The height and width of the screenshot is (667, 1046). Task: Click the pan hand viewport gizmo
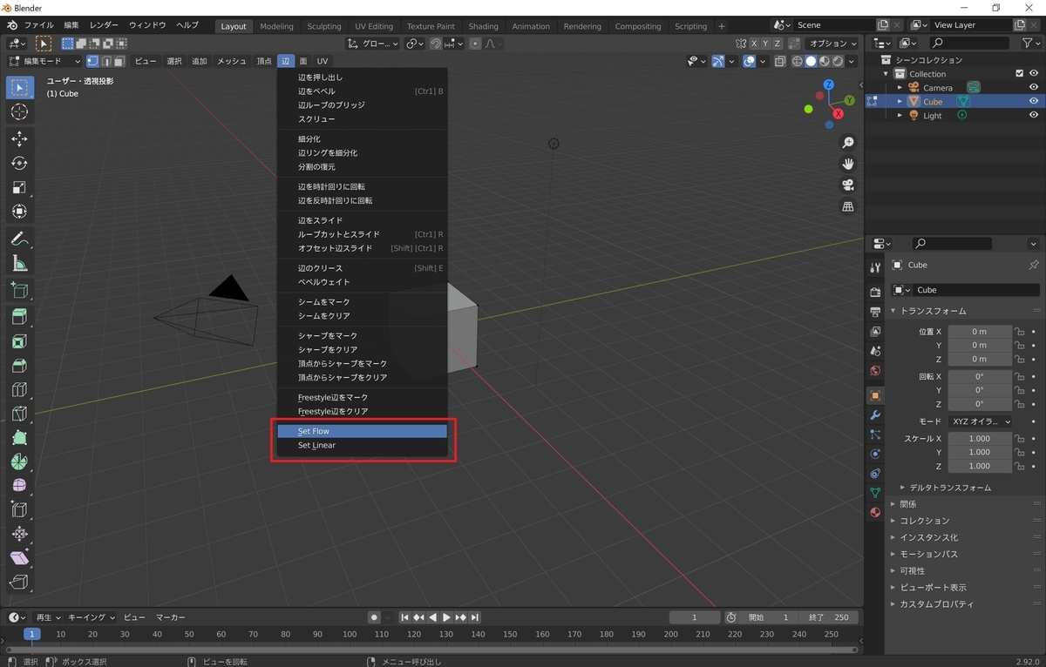[x=847, y=164]
